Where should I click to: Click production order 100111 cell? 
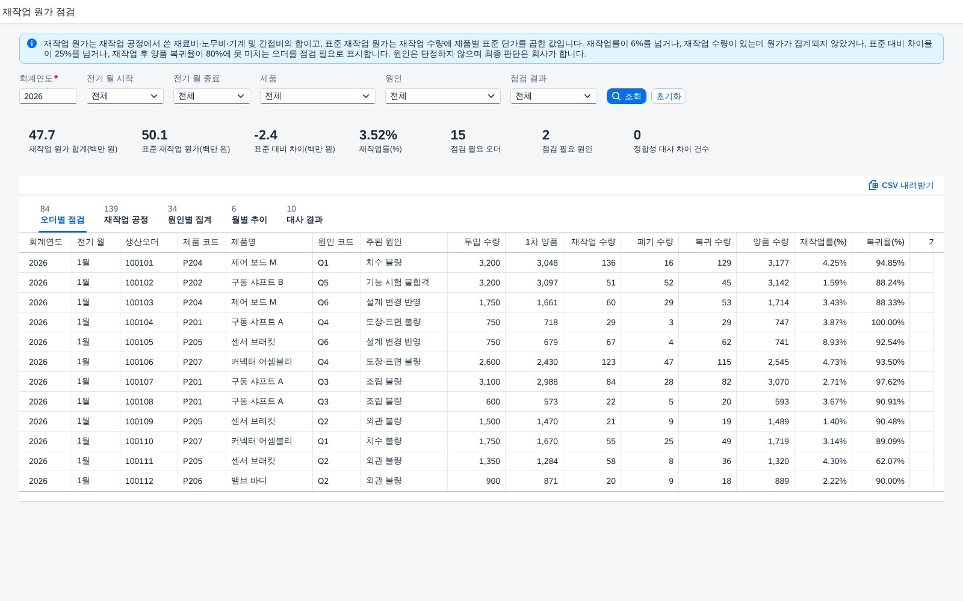pyautogui.click(x=149, y=461)
